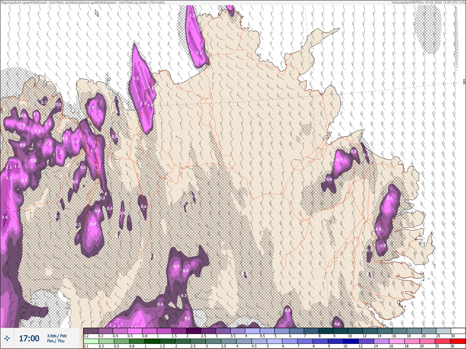466x349 pixels.
Task: Select the 17:00 forecast time display
Action: pyautogui.click(x=29, y=338)
